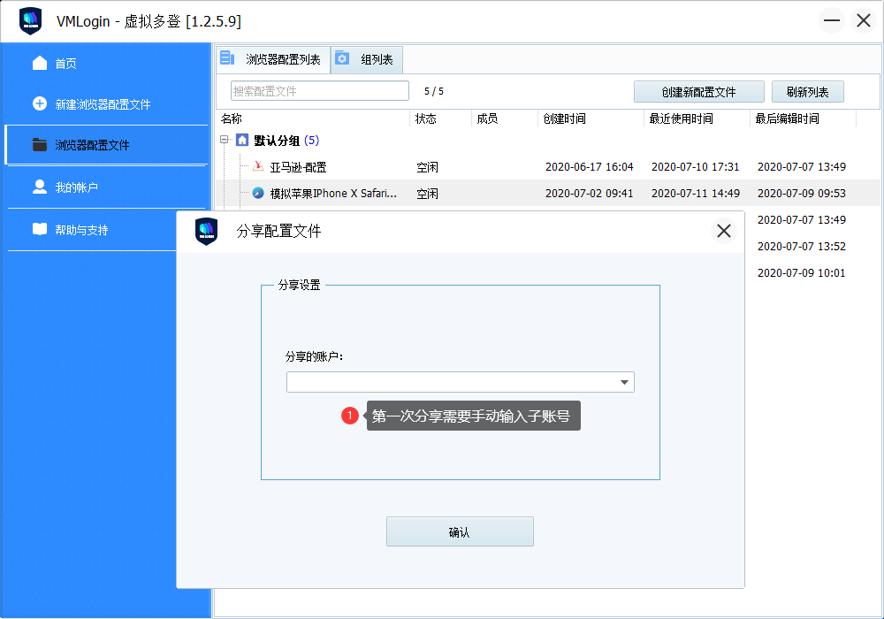Click the folder icon for browser profiles
Image resolution: width=884 pixels, height=619 pixels.
tap(40, 144)
